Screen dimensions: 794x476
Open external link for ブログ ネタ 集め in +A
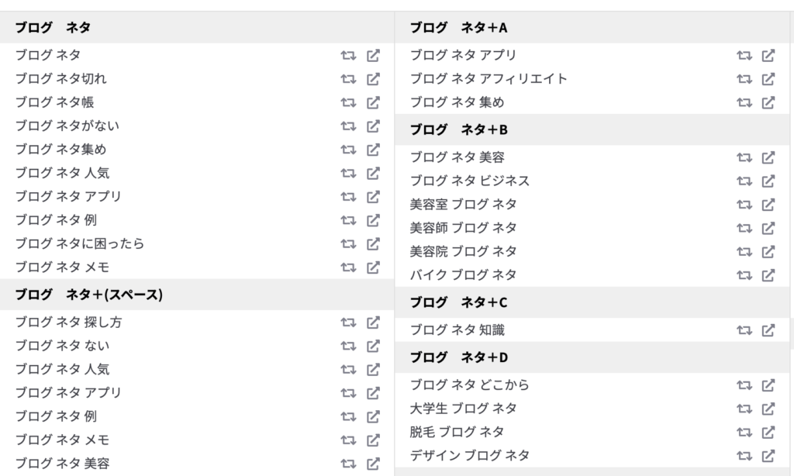(768, 103)
